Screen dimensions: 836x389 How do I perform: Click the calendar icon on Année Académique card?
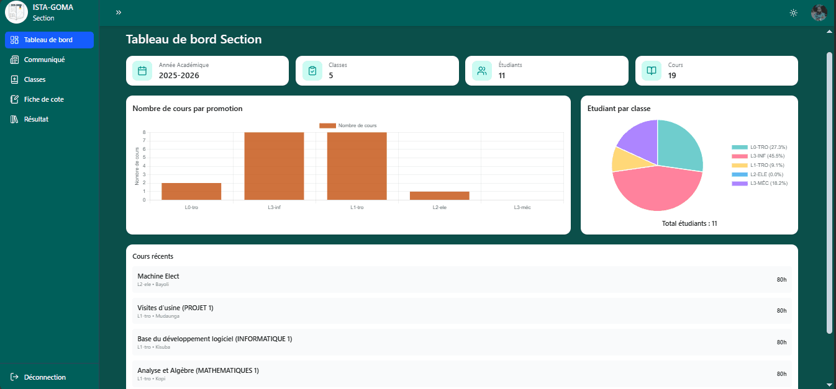click(x=142, y=70)
